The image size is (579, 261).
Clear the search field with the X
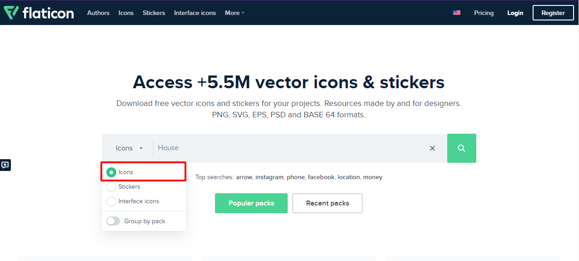coord(432,148)
